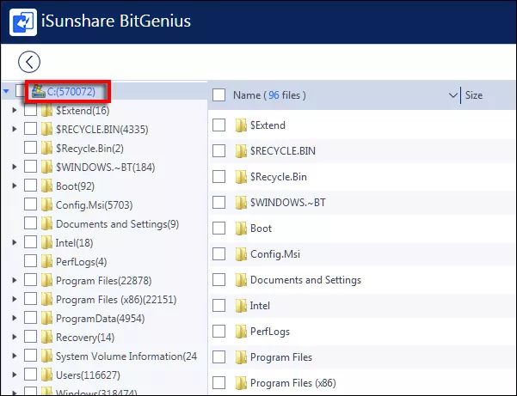Click Intel folder icon in file list
The height and width of the screenshot is (396, 517).
(241, 306)
